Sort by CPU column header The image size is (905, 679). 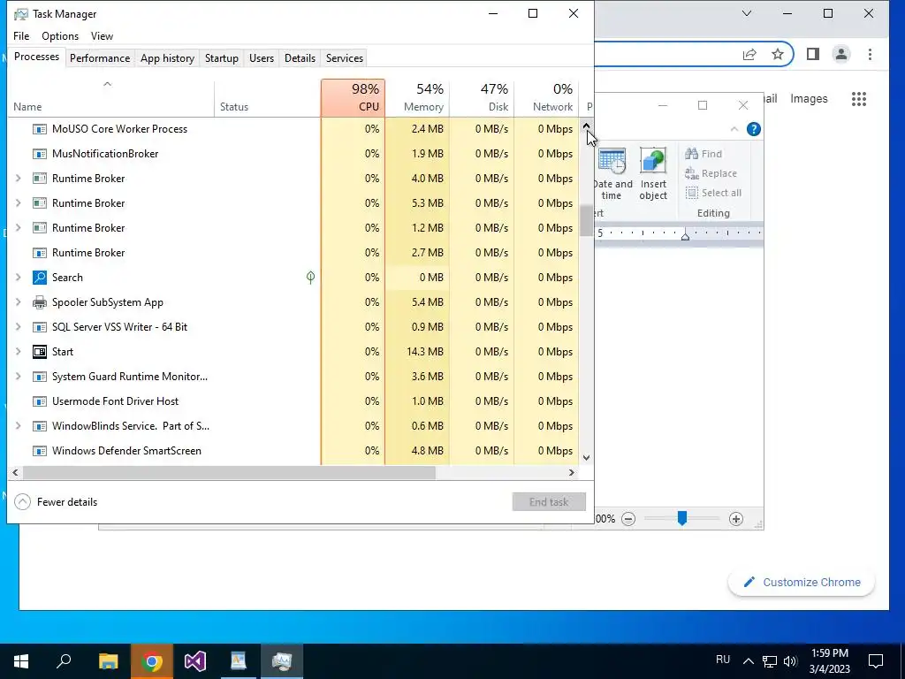point(353,97)
